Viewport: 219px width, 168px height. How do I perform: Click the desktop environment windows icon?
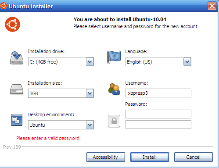[17, 120]
